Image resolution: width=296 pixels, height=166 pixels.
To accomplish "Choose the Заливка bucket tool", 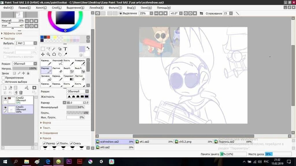I will (x=46, y=78).
